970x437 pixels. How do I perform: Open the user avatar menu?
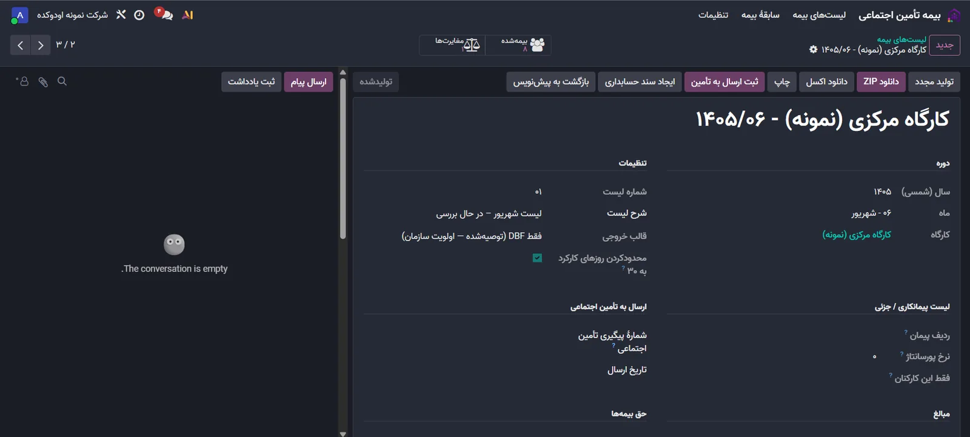click(x=19, y=15)
